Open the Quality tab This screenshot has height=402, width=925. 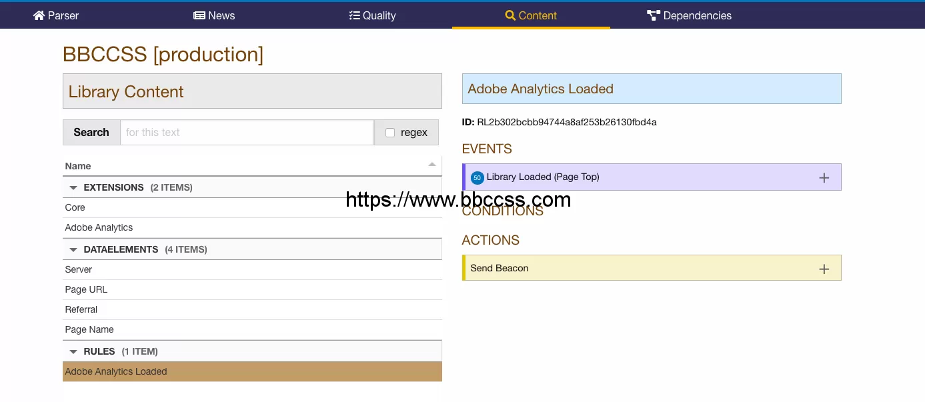click(372, 15)
